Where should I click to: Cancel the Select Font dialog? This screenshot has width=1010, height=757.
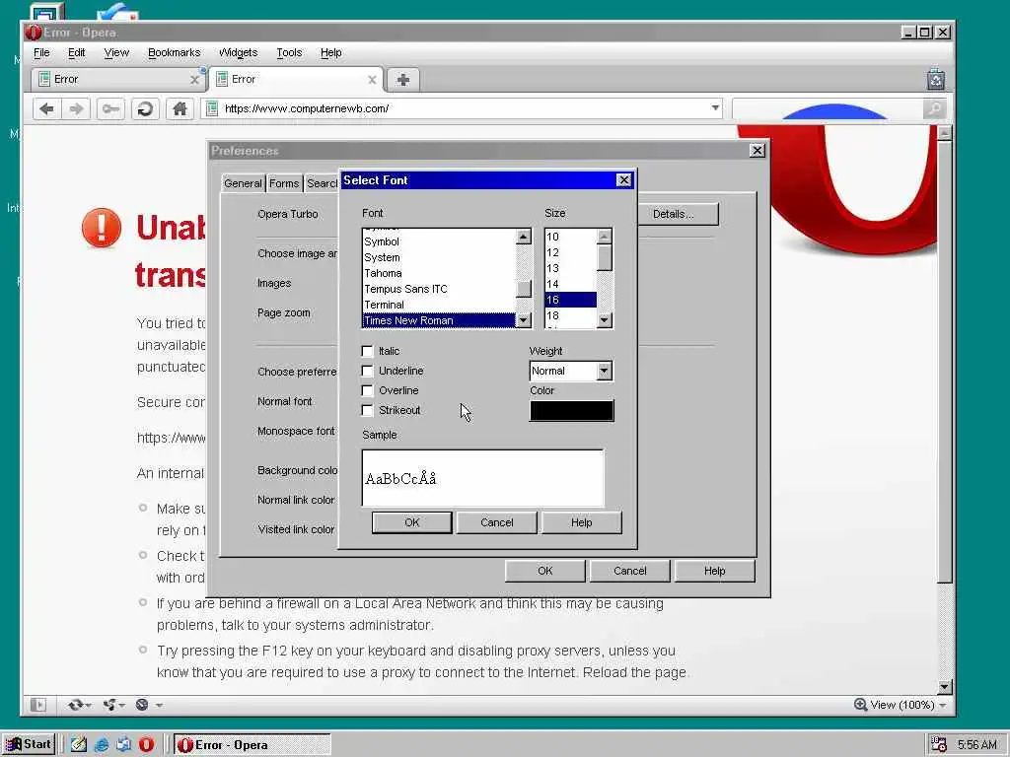coord(497,522)
